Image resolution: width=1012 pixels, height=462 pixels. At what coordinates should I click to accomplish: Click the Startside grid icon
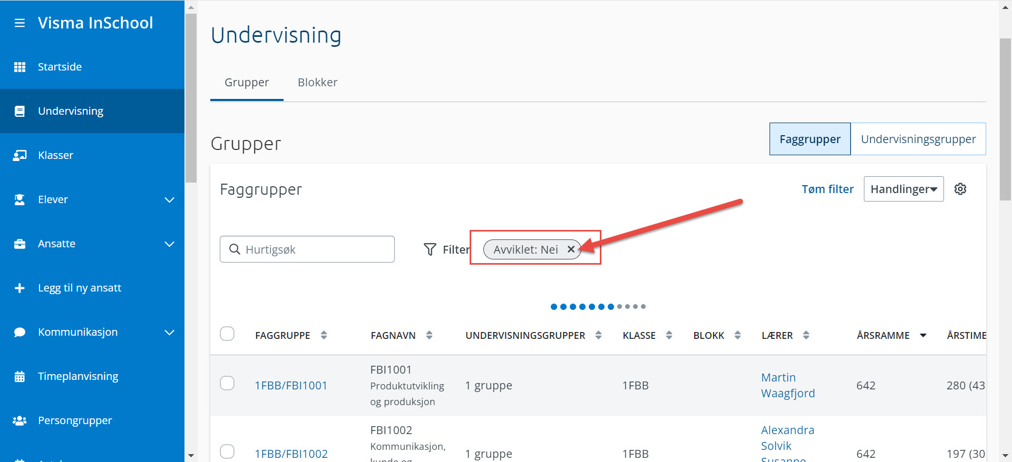coord(20,67)
